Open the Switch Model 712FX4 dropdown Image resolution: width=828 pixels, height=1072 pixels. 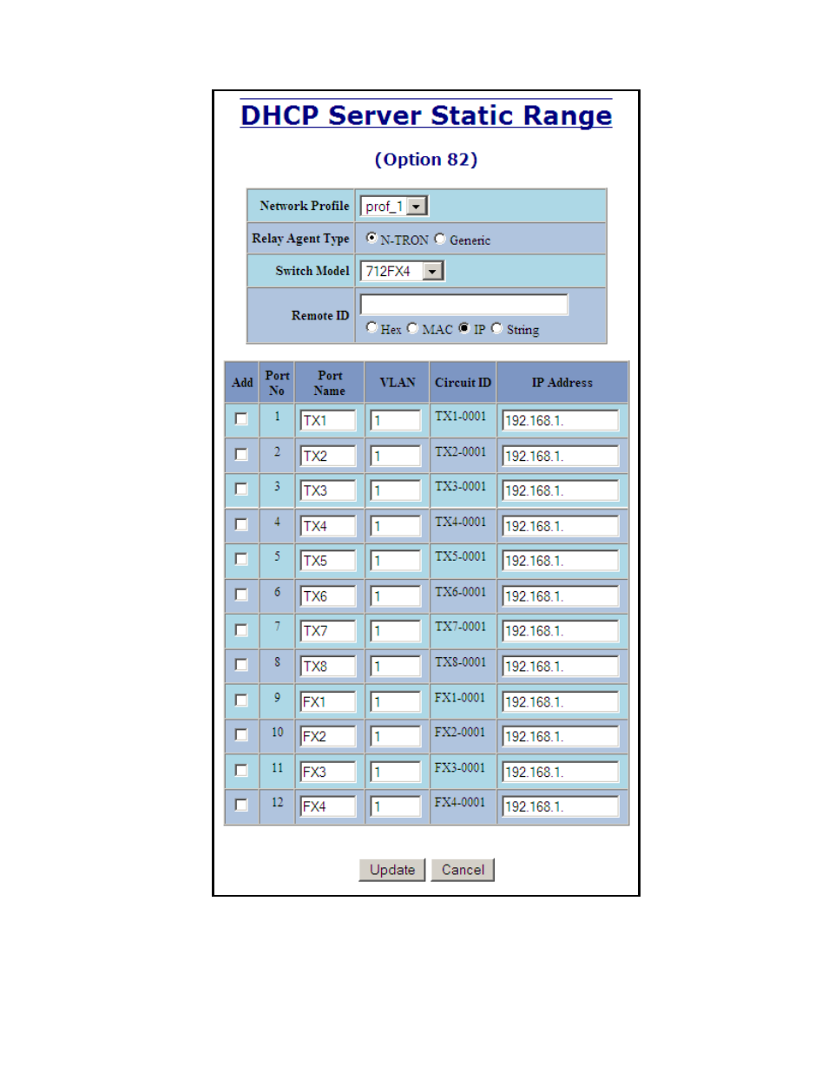click(x=402, y=271)
